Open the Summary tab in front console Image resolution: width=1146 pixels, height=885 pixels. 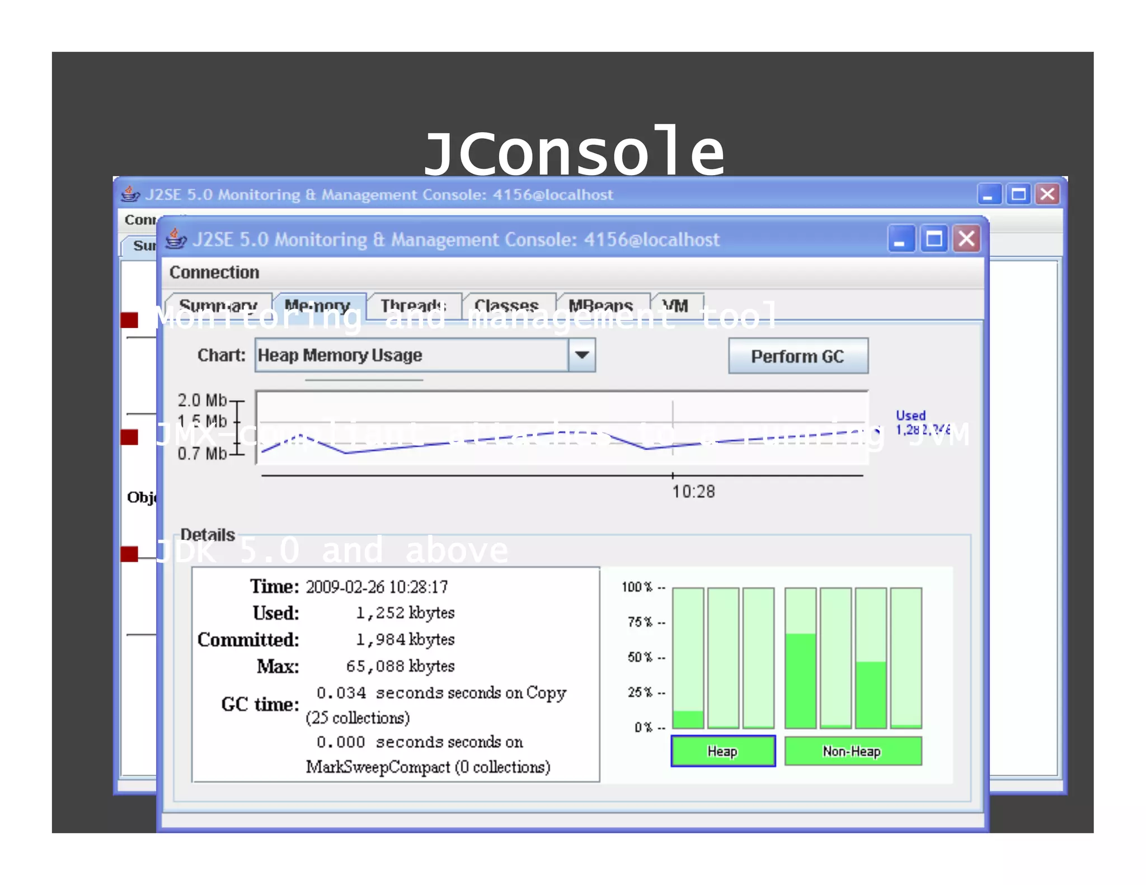[219, 305]
